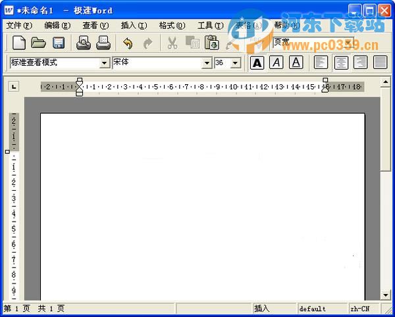Align text to the right

pyautogui.click(x=361, y=62)
